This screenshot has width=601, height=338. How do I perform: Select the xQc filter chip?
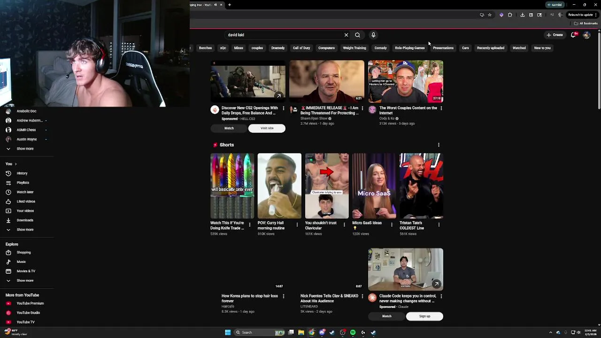223,48
